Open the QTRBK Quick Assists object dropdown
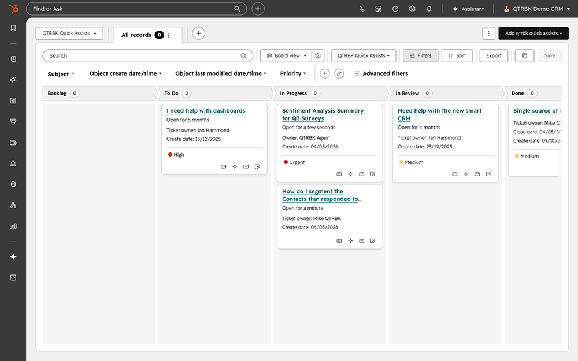The width and height of the screenshot is (578, 361). [69, 33]
